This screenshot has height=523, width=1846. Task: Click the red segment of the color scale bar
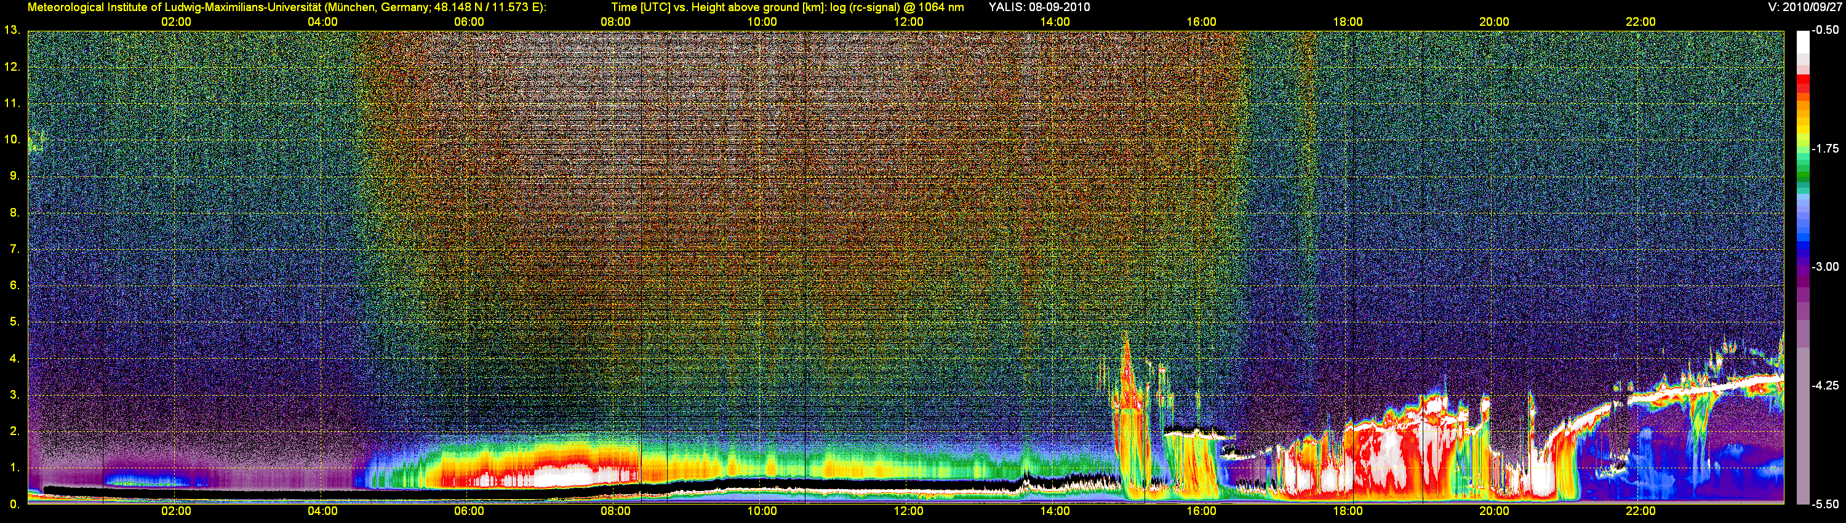coord(1802,84)
